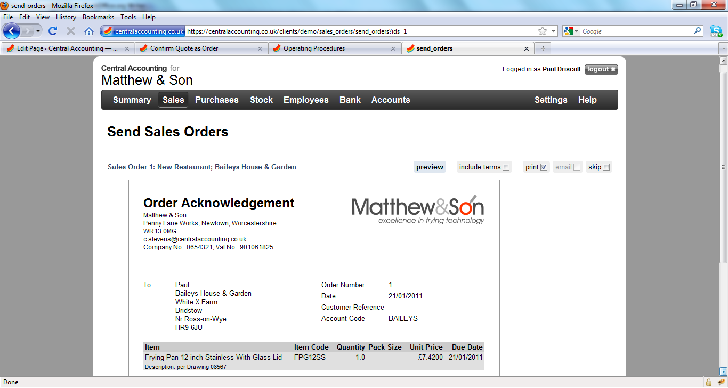
Task: Click the £7.4200 unit price cell
Action: tap(431, 357)
